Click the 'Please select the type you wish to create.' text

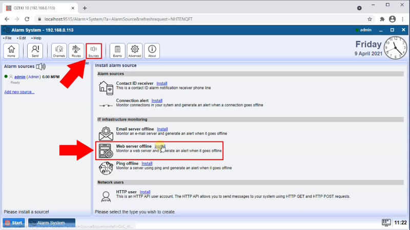pyautogui.click(x=135, y=212)
